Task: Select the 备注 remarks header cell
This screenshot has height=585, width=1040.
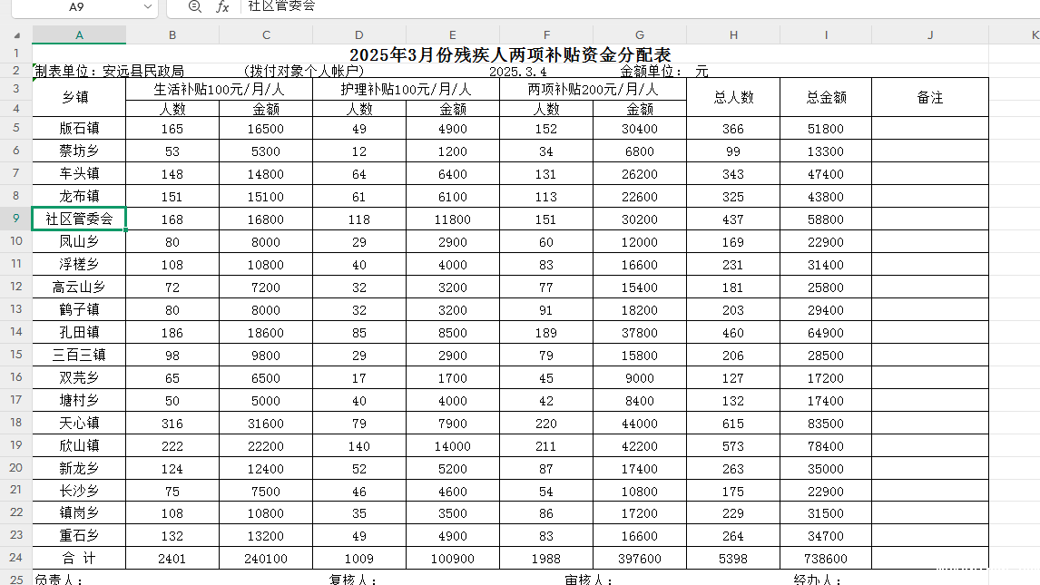Action: 929,98
